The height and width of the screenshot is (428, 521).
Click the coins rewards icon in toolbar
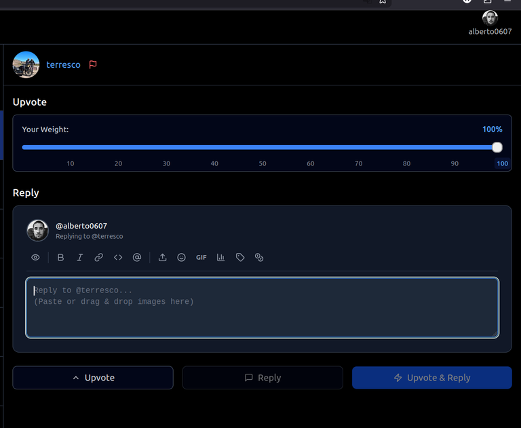coord(259,258)
